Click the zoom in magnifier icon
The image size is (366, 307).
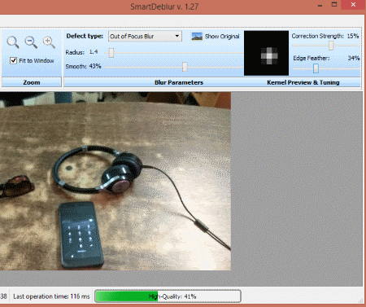49,42
